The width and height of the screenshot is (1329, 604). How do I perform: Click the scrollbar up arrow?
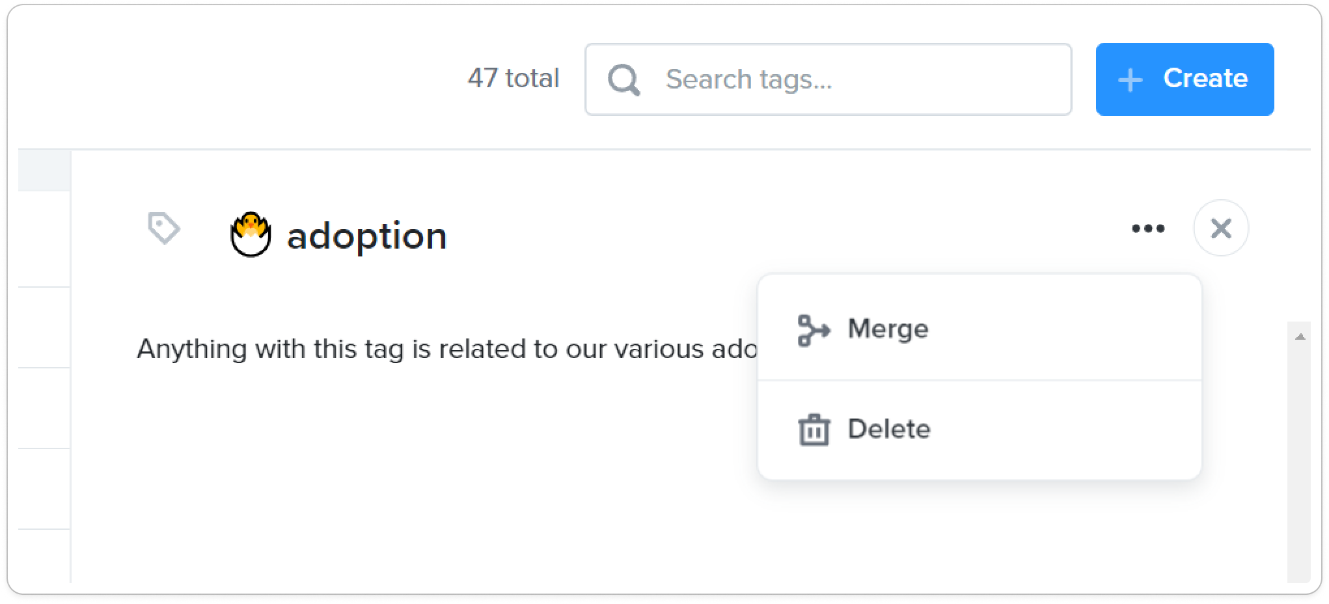click(1300, 336)
